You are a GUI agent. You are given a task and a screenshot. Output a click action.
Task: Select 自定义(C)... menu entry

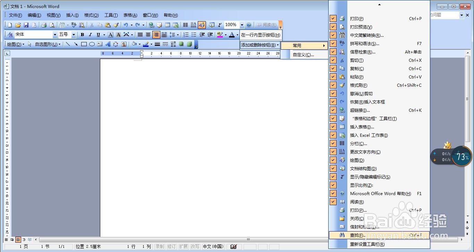tap(304, 54)
